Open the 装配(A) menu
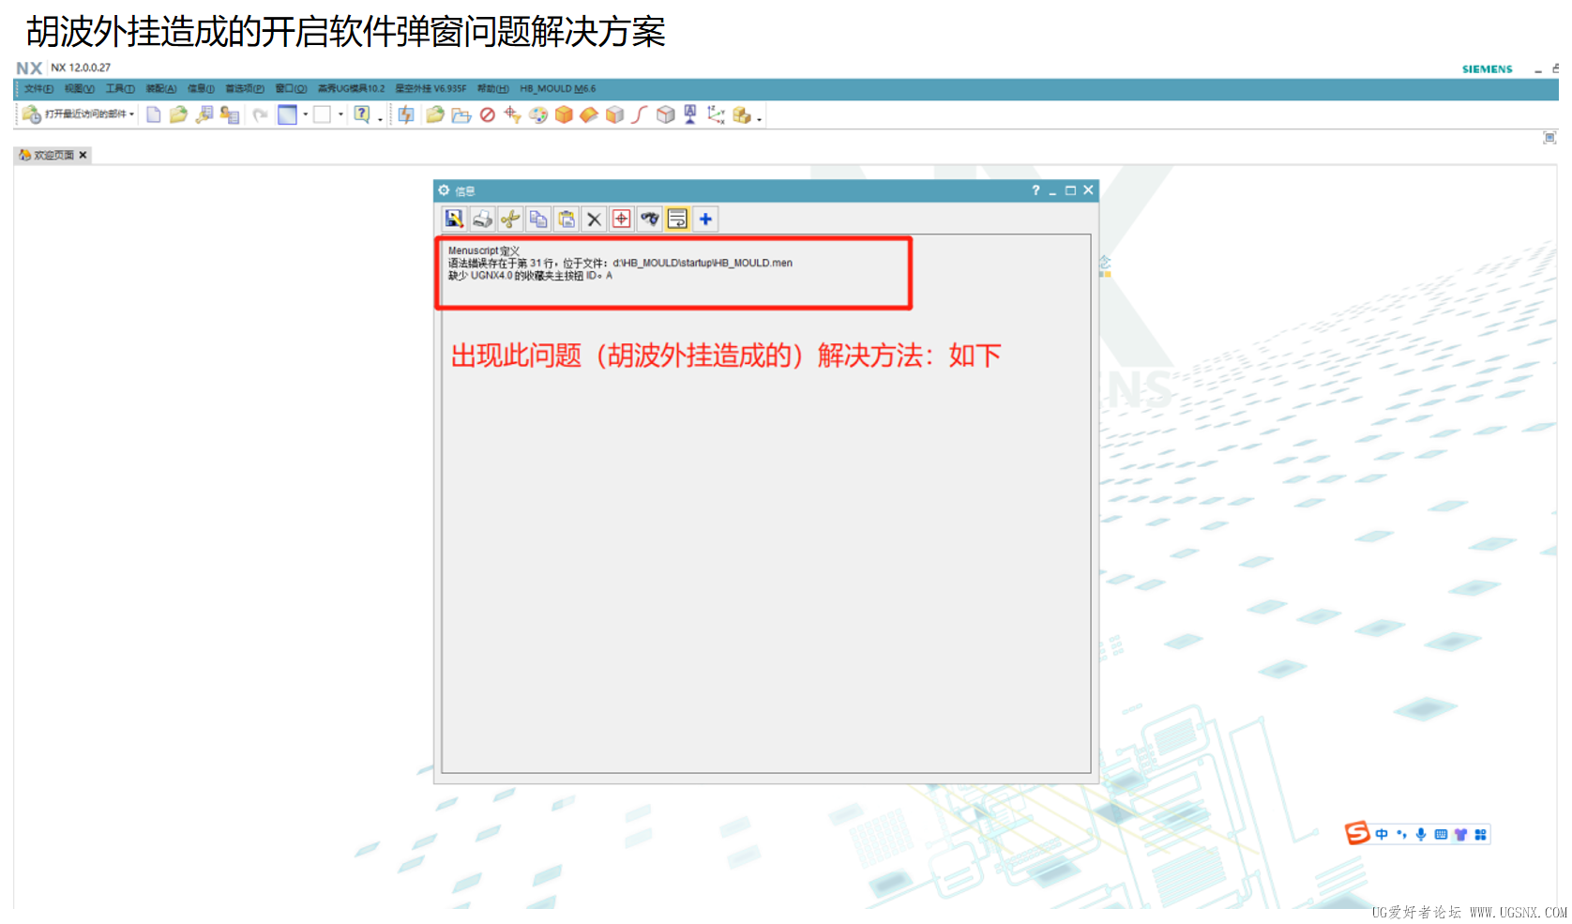 [x=161, y=89]
